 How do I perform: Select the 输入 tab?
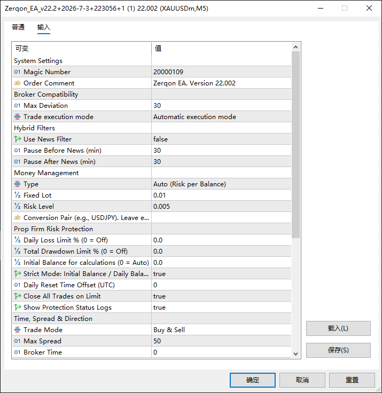click(x=44, y=27)
